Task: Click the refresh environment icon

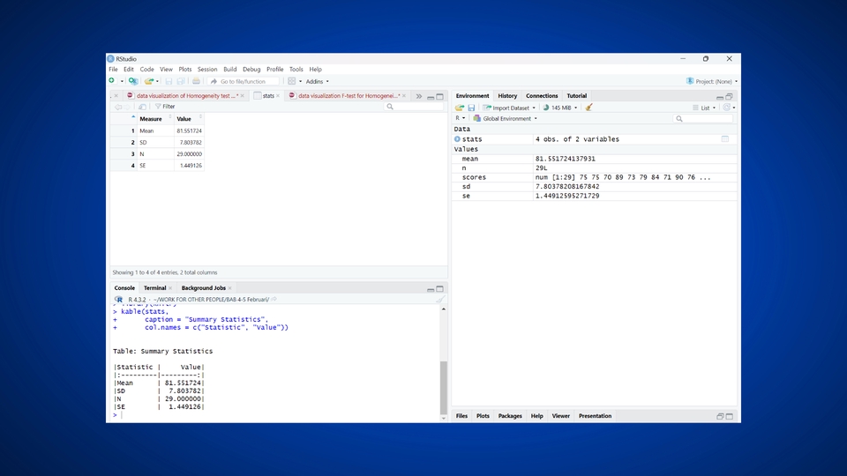Action: tap(726, 108)
